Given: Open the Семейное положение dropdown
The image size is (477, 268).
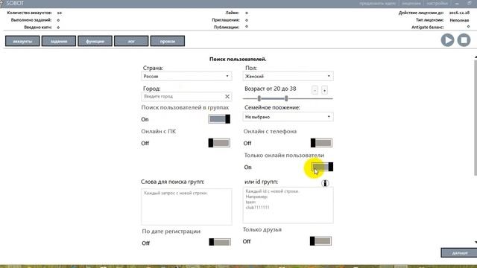Looking at the screenshot, I should pos(288,117).
